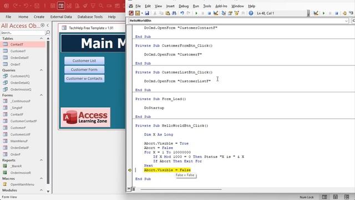This screenshot has height=200, width=355.
Task: Open the Create tab in Access
Action: 39,17
